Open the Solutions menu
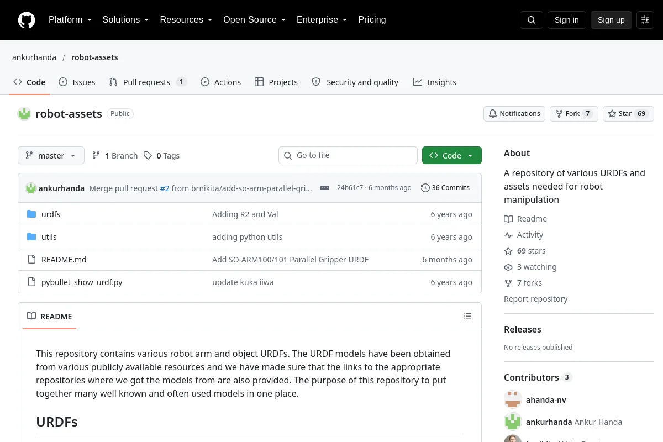Image resolution: width=663 pixels, height=442 pixels. point(125,20)
